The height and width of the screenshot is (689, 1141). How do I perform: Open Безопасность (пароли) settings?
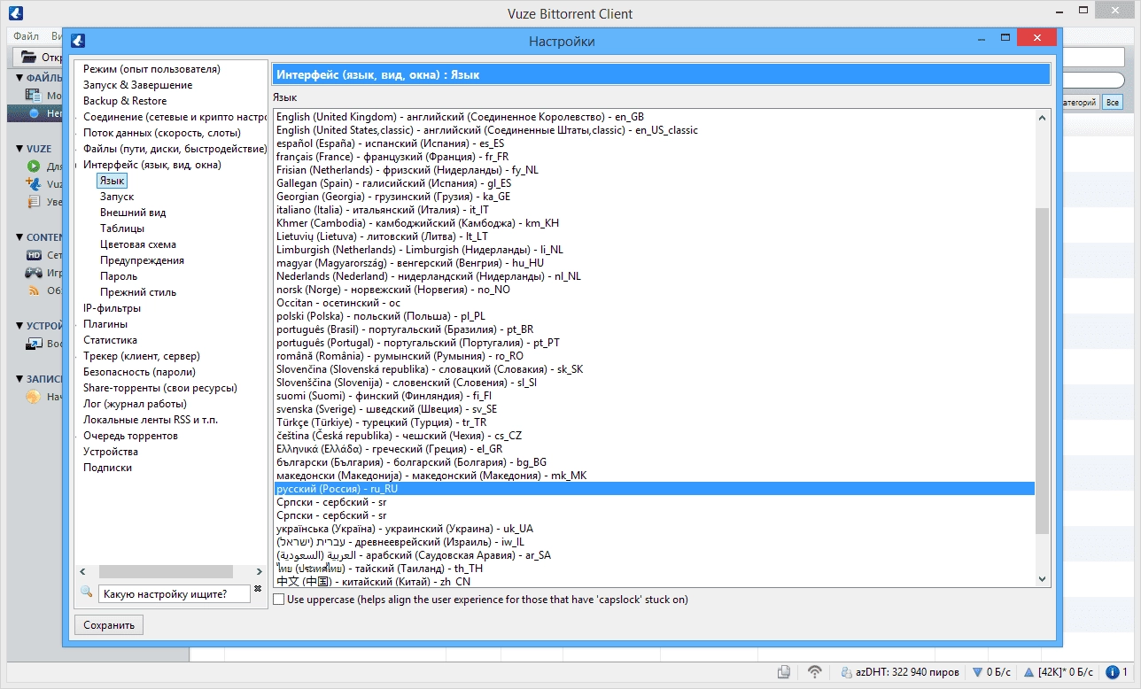139,372
